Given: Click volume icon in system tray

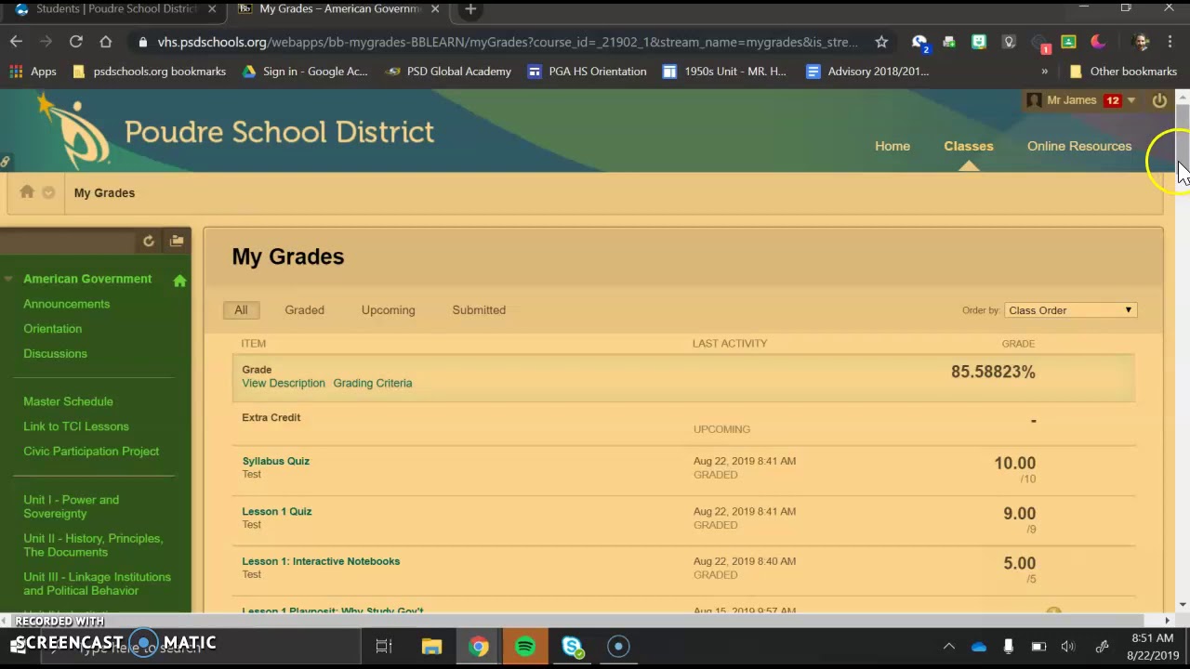Looking at the screenshot, I should 1068,647.
